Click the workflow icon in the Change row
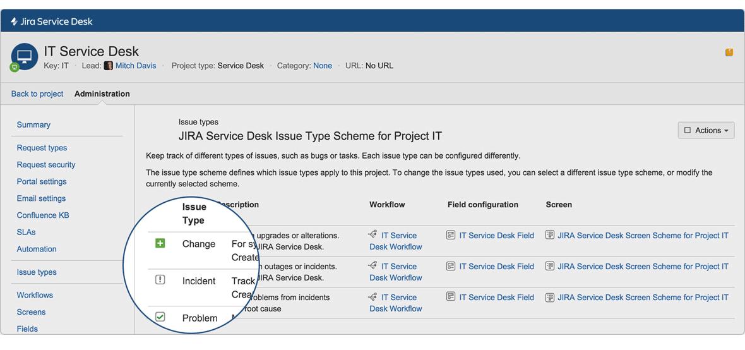745x350 pixels. [373, 235]
